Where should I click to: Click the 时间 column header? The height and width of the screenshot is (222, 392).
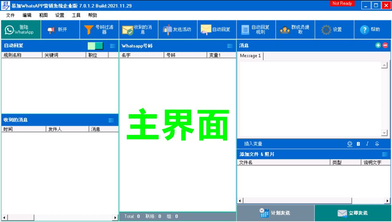(x=24, y=129)
